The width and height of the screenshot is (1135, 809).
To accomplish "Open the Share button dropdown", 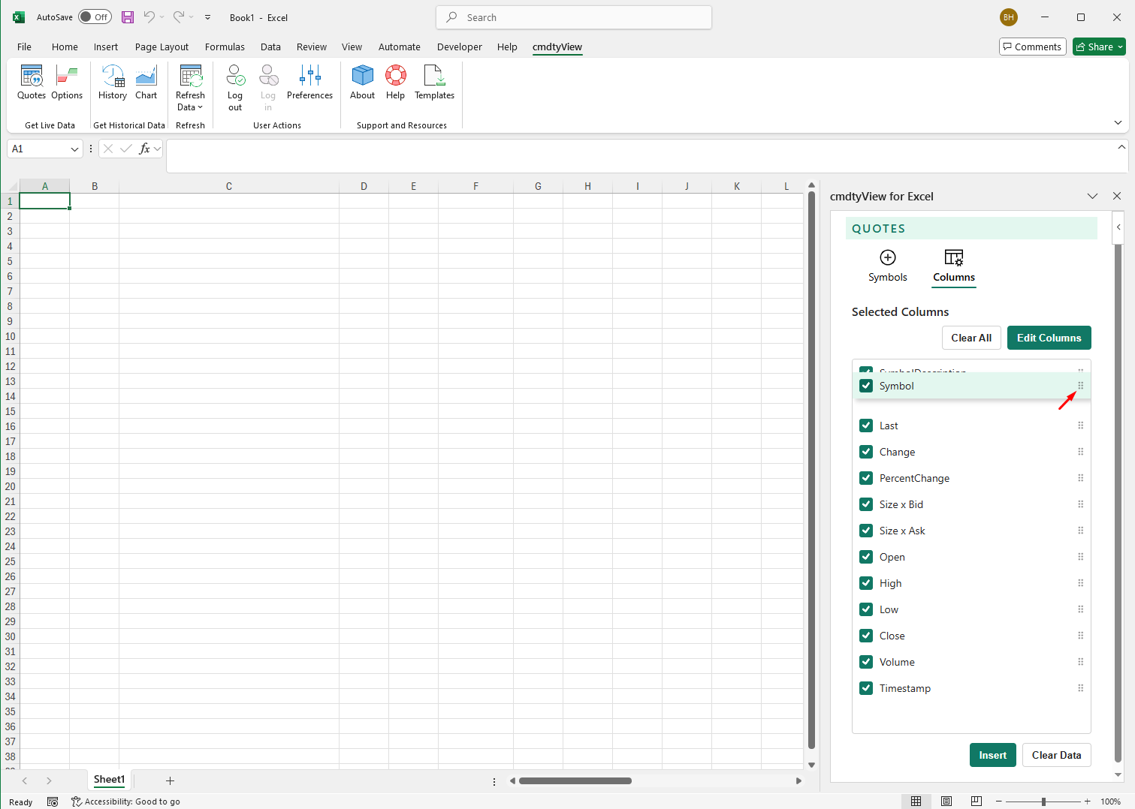I will pos(1099,47).
